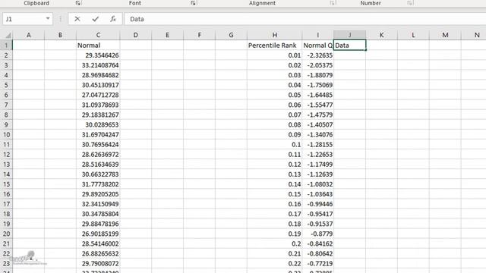Select column D header
This screenshot has height=273, width=486.
pos(136,36)
